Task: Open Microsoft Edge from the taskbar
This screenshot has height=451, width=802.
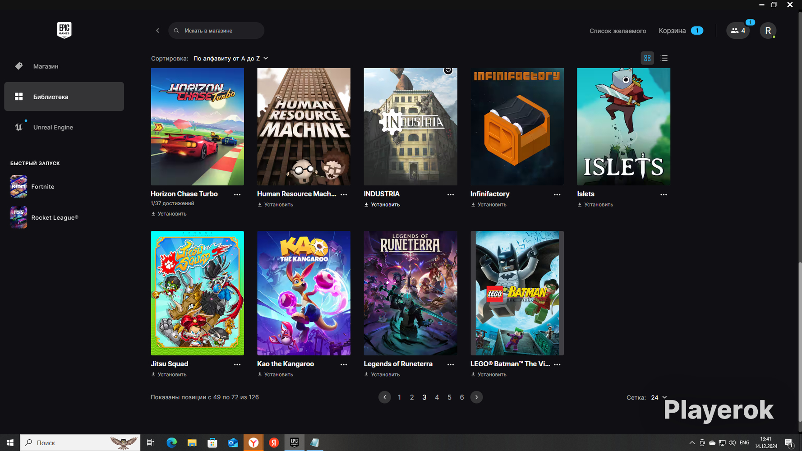Action: (x=171, y=443)
